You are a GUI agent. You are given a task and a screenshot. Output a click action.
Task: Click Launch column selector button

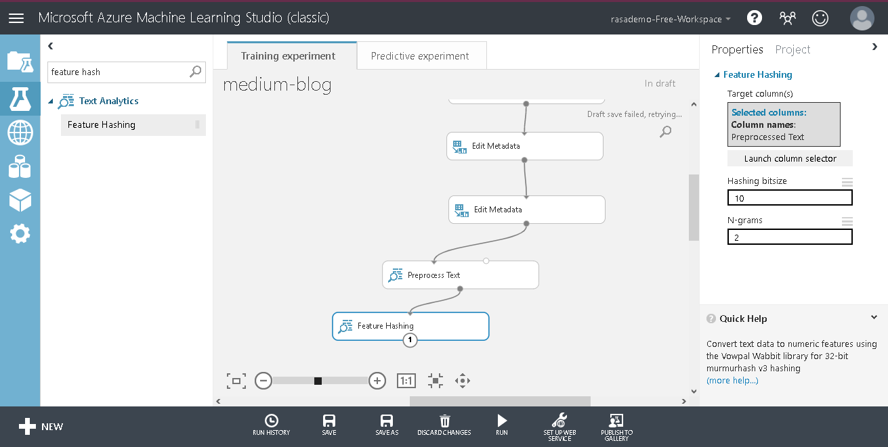790,158
